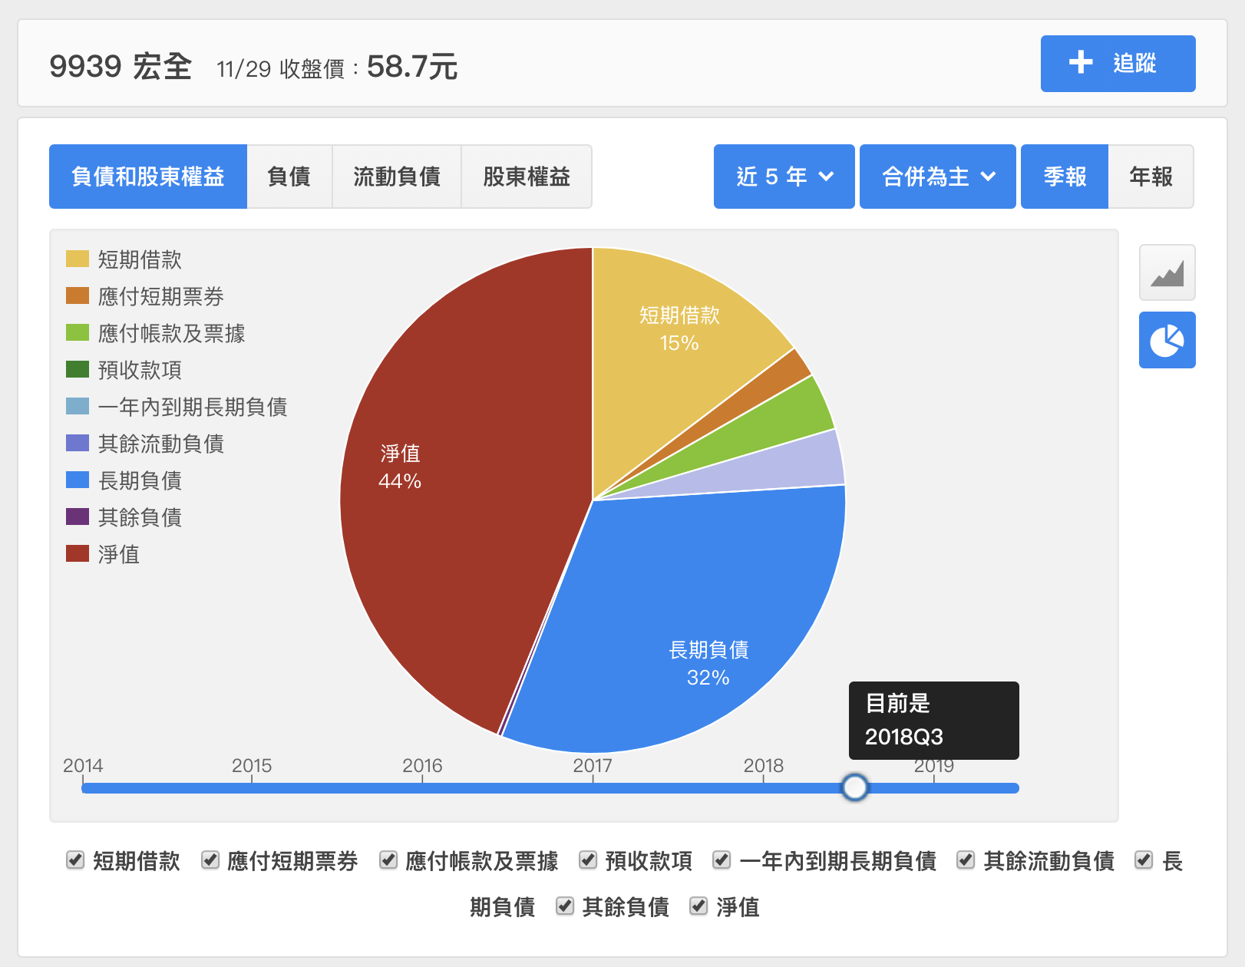Click the 短期借款 yellow legend swatch

coord(78,259)
